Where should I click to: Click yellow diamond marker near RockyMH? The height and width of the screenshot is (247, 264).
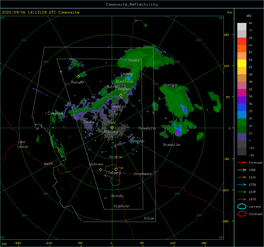point(78,77)
